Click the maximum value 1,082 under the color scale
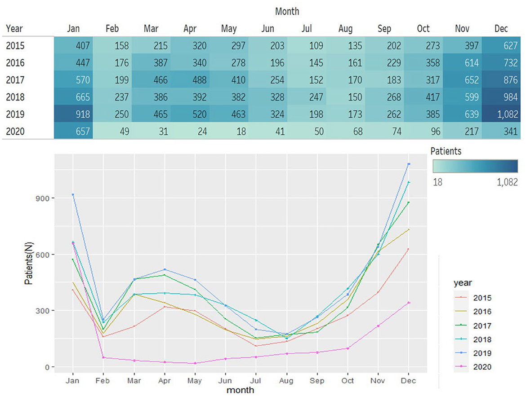 507,182
